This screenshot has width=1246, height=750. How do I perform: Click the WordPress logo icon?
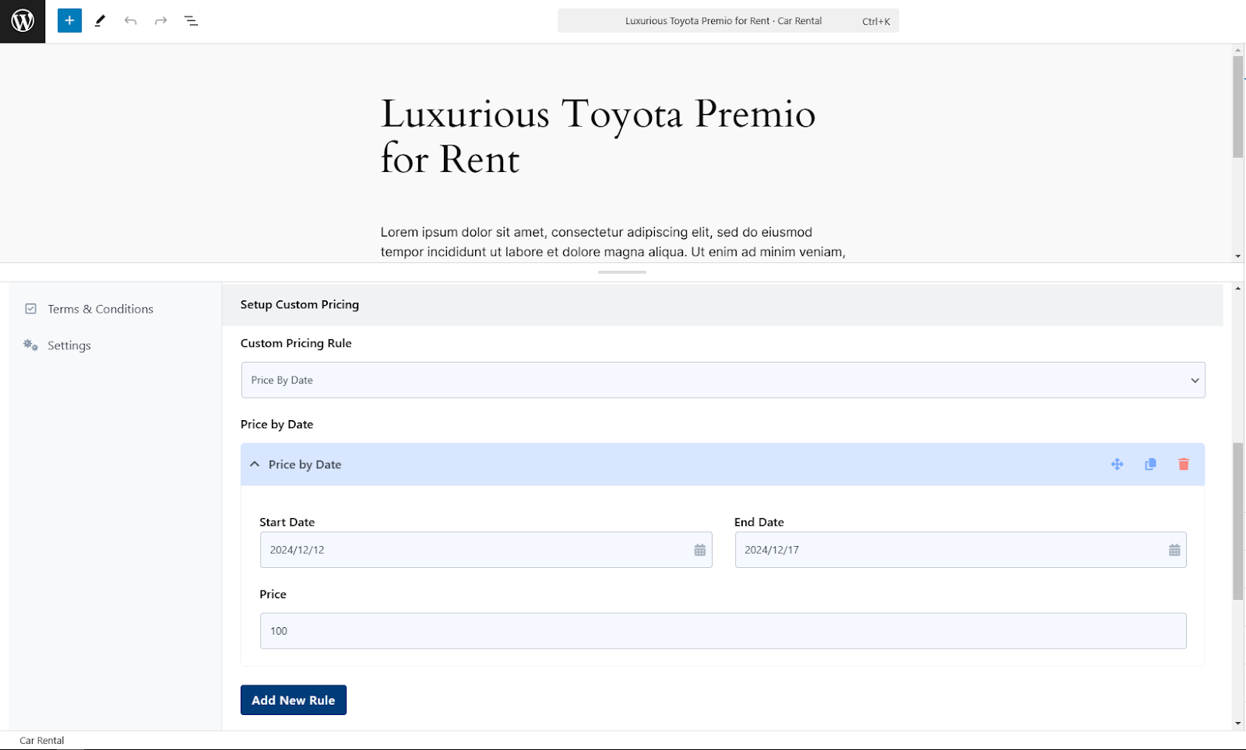click(x=23, y=21)
